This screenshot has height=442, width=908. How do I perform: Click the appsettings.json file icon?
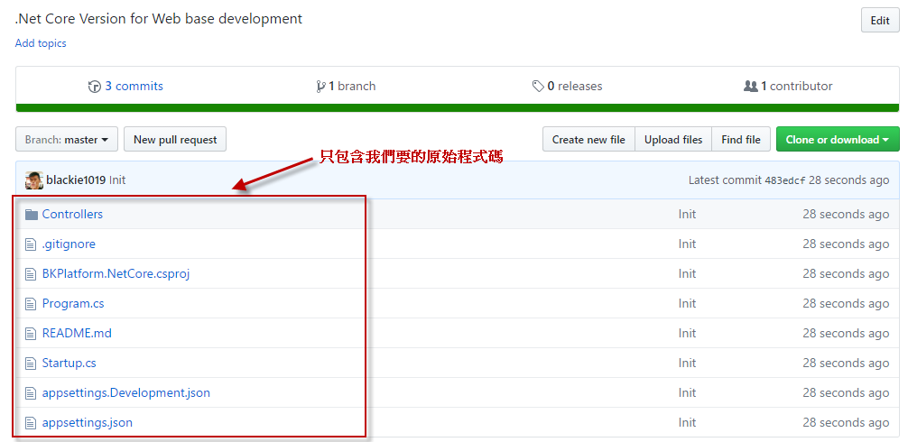click(x=32, y=423)
